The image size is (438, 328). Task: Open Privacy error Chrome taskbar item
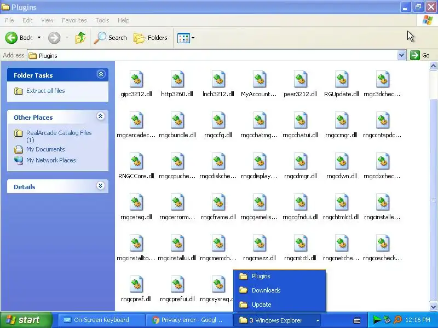pyautogui.click(x=188, y=320)
